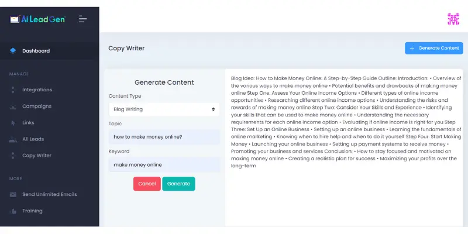The height and width of the screenshot is (234, 468).
Task: Click the Campaigns icon in sidebar
Action: (x=13, y=106)
